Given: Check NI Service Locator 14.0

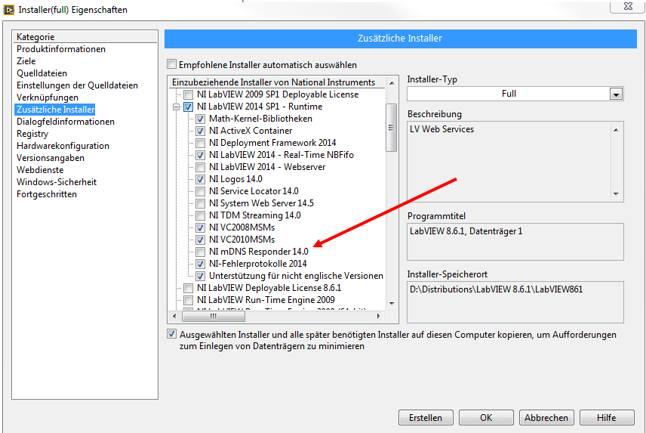Looking at the screenshot, I should point(200,191).
